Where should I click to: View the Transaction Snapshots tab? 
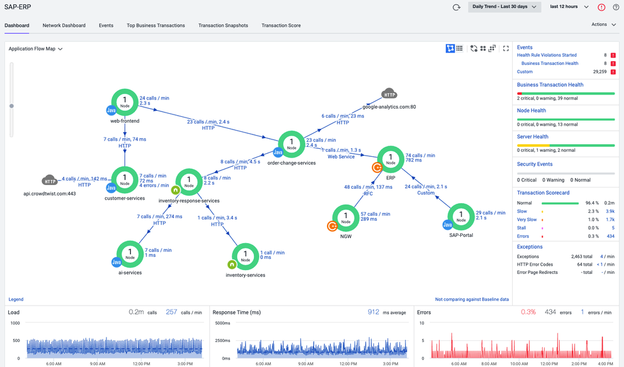click(x=223, y=26)
